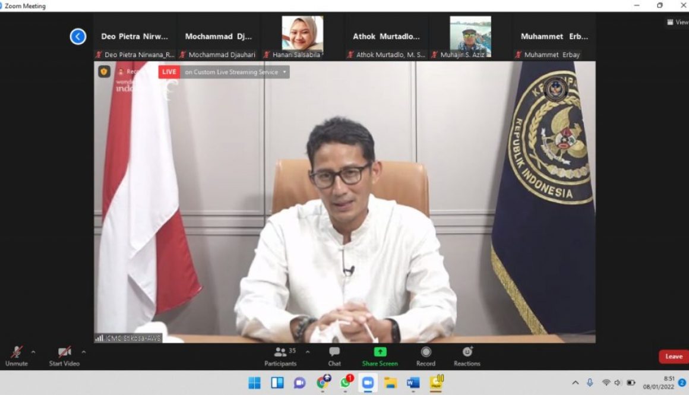The width and height of the screenshot is (689, 395).
Task: Expand audio options arrow beside Unmute
Action: tap(33, 352)
